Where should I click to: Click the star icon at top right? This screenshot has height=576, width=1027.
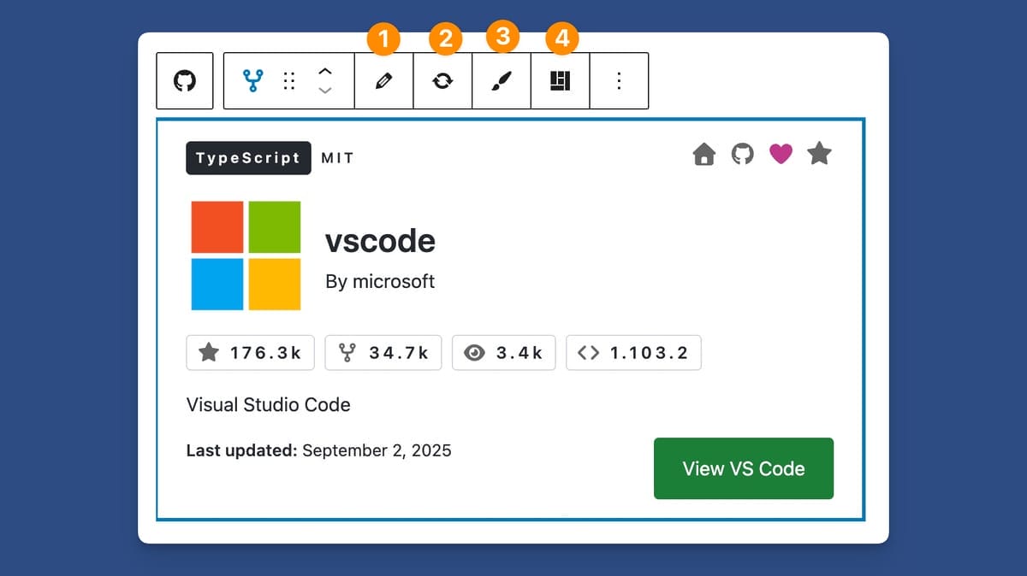tap(819, 154)
